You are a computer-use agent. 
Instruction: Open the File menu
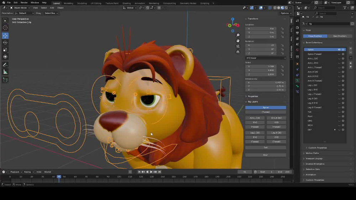[x=9, y=3]
